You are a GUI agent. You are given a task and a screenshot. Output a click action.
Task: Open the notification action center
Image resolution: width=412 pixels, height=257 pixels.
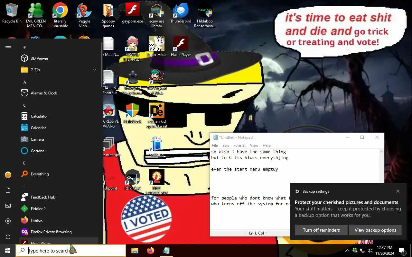[402, 251]
